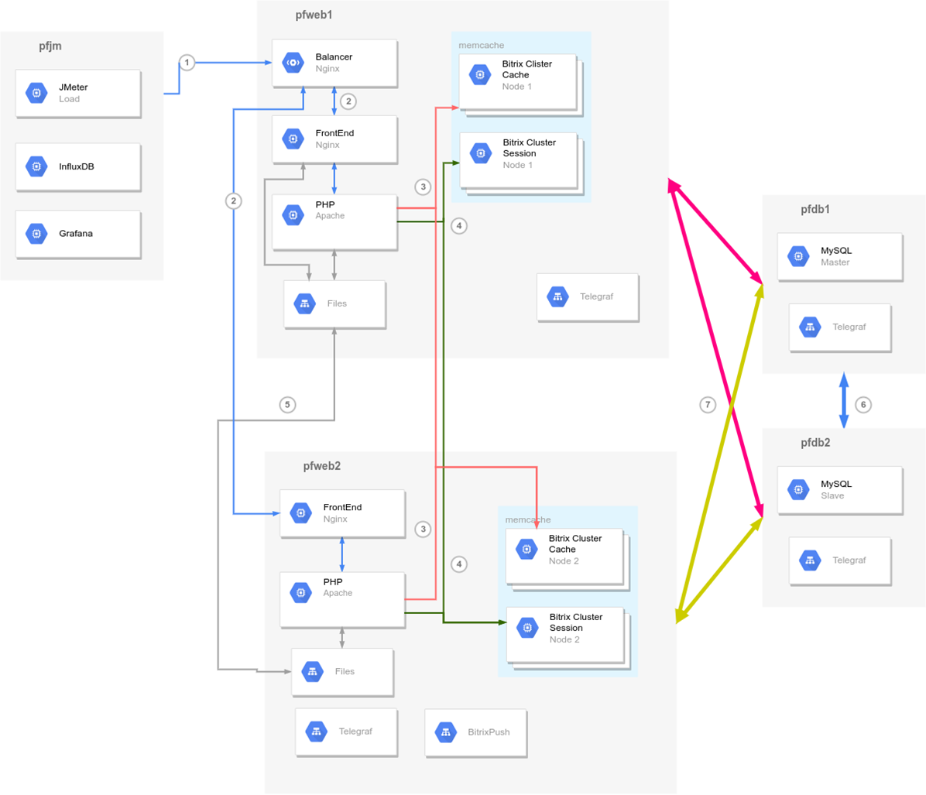Select the pfjm group title
Viewport: 926px width, 795px height.
click(50, 46)
